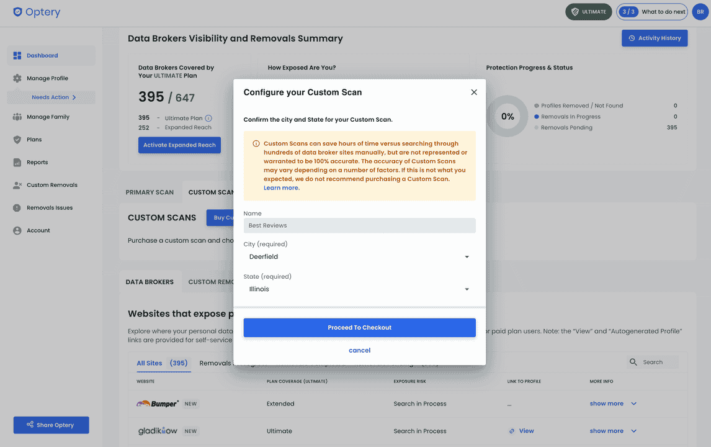Click the cancel link in dialog
Image resolution: width=711 pixels, height=447 pixels.
click(x=359, y=350)
